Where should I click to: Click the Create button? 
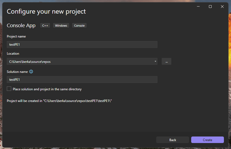pos(207,140)
